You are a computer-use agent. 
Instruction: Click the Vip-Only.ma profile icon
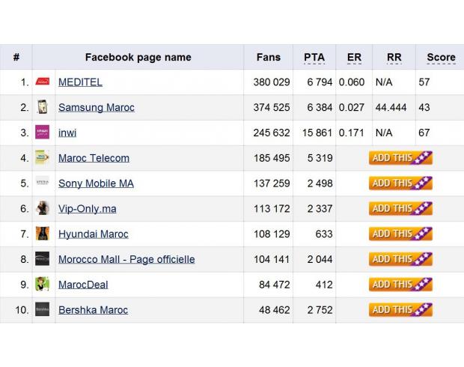tap(43, 208)
